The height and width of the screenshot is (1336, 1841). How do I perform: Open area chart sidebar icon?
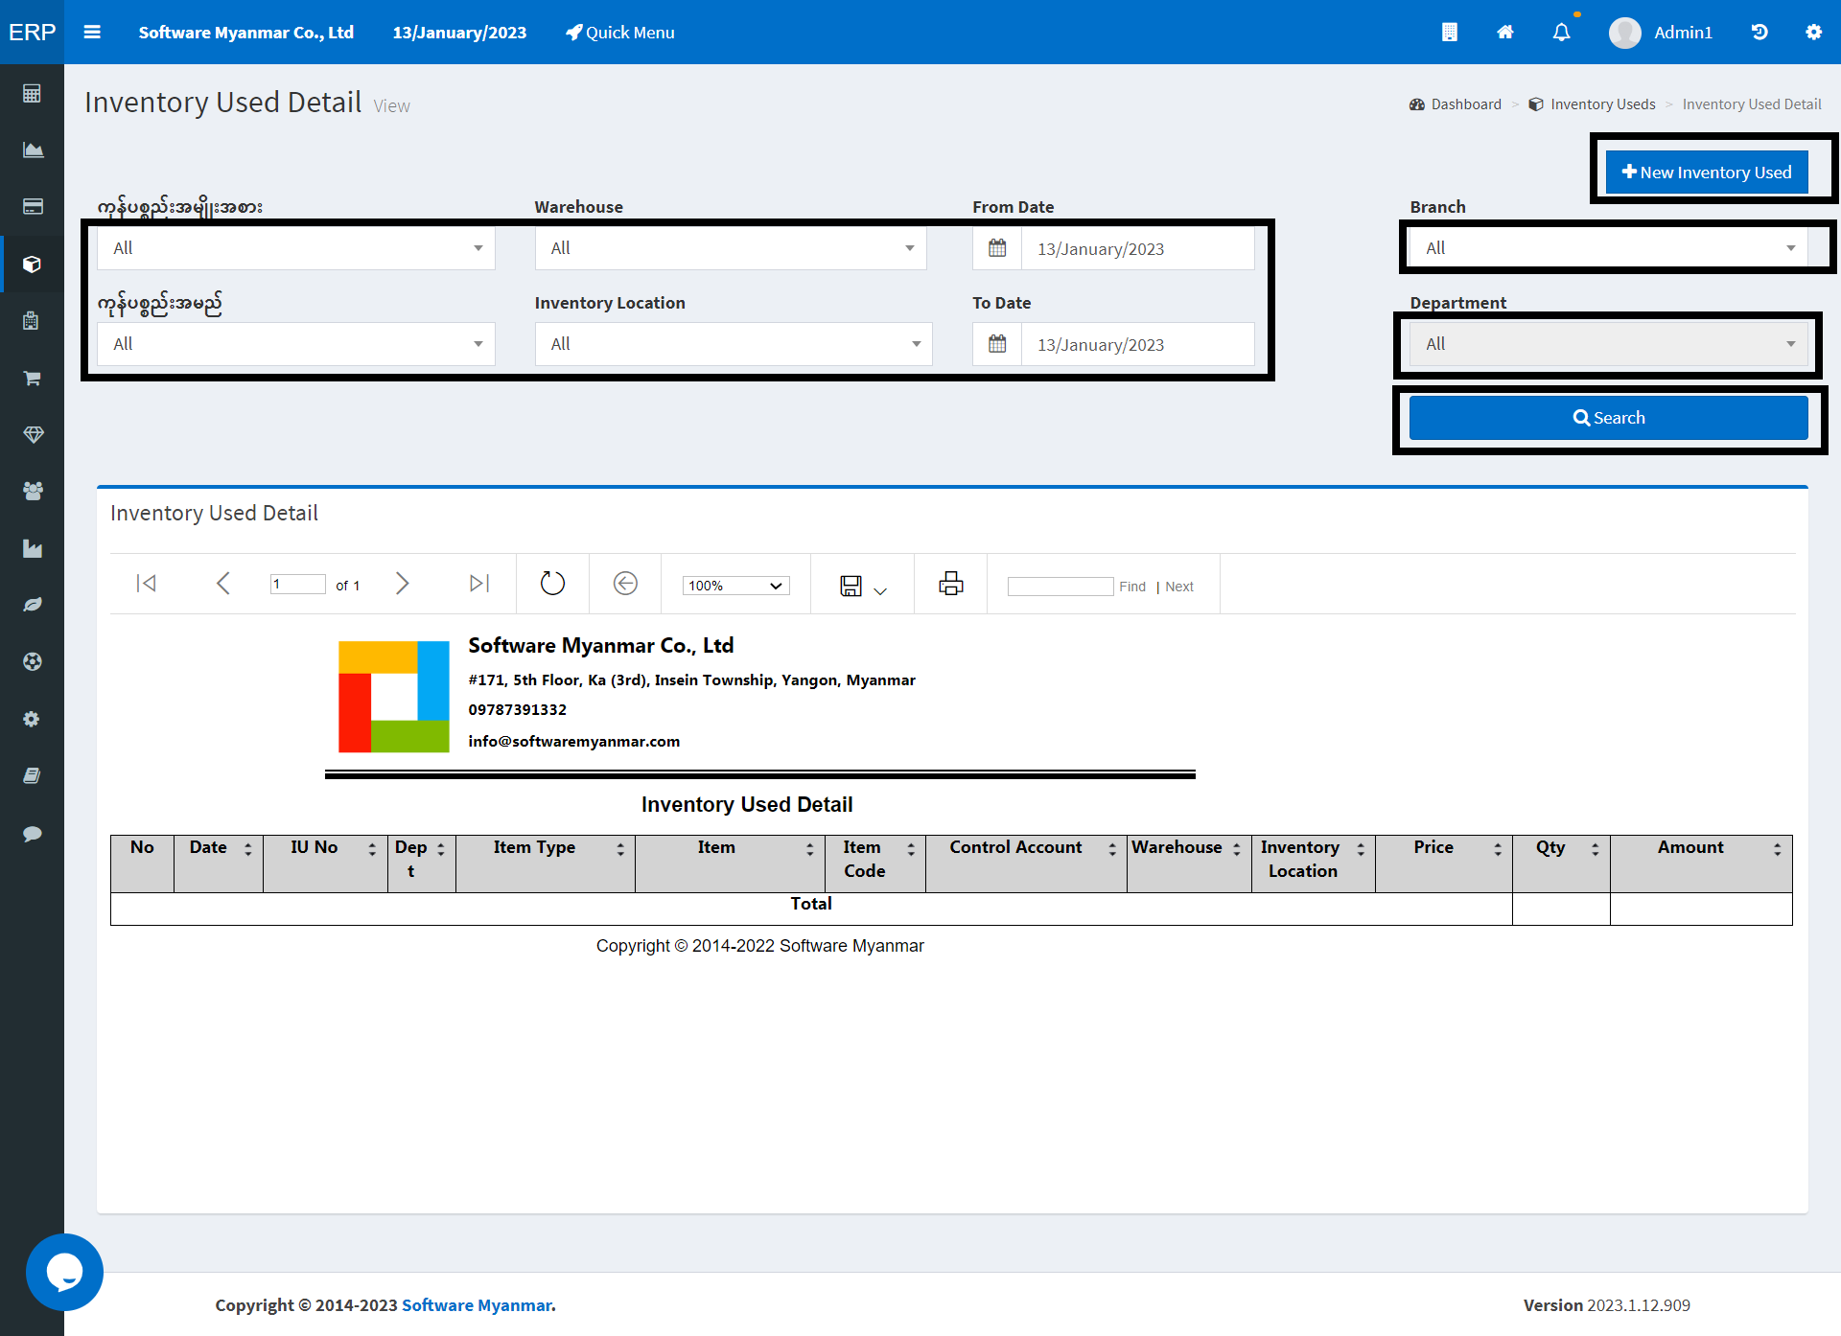(x=32, y=150)
